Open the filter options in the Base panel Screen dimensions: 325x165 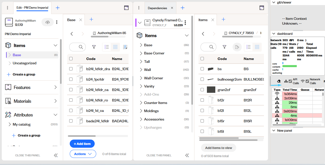pos(94,47)
